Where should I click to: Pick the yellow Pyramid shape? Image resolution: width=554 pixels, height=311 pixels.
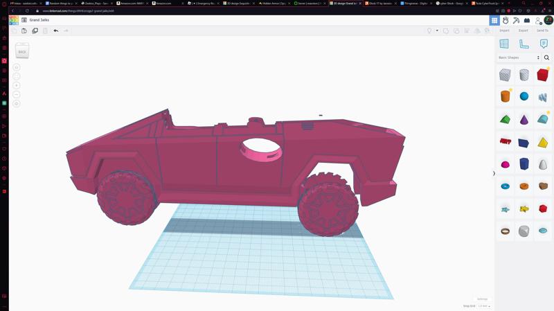tap(543, 143)
